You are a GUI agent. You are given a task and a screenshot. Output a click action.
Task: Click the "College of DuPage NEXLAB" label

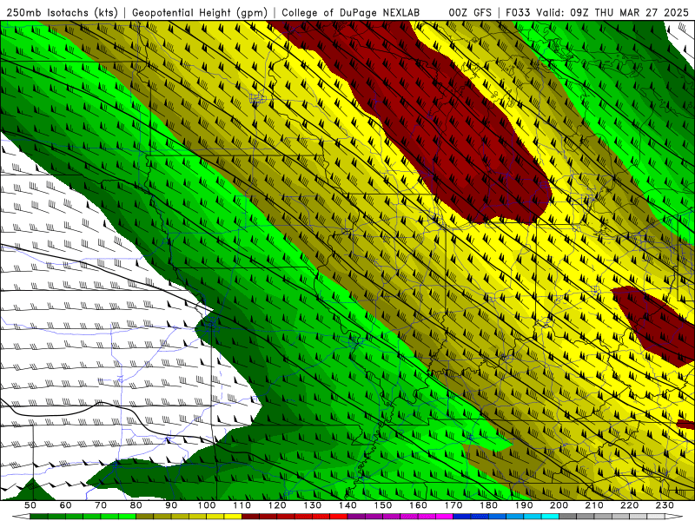[x=350, y=12]
